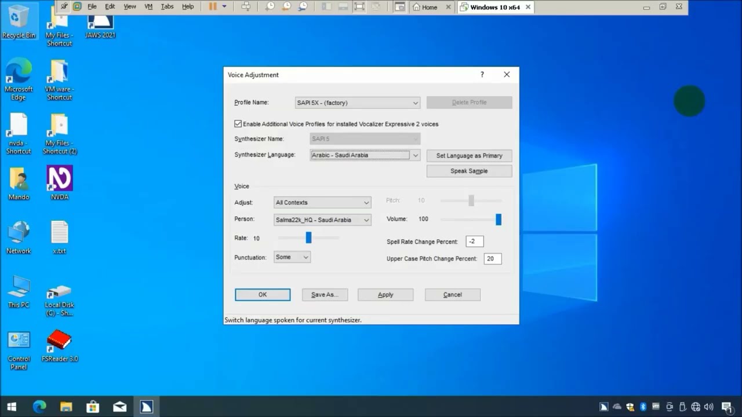
Task: Open the volume speaker tray icon
Action: click(x=708, y=407)
